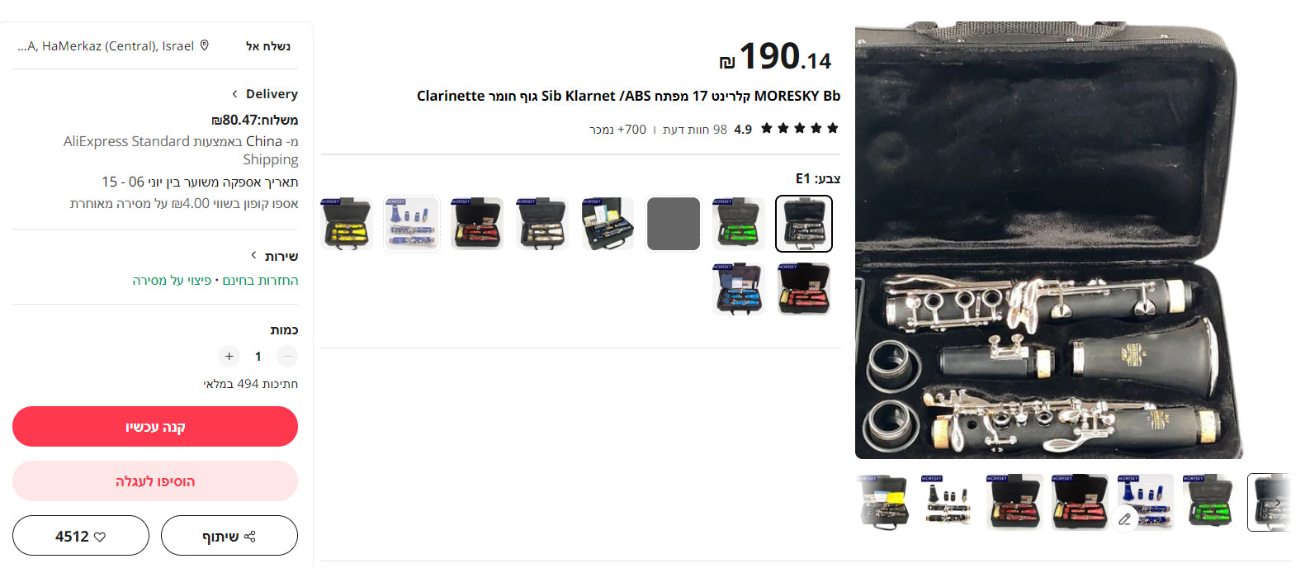1310x568 pixels.
Task: Click the red קנה עכשיו buy now button
Action: click(x=155, y=427)
